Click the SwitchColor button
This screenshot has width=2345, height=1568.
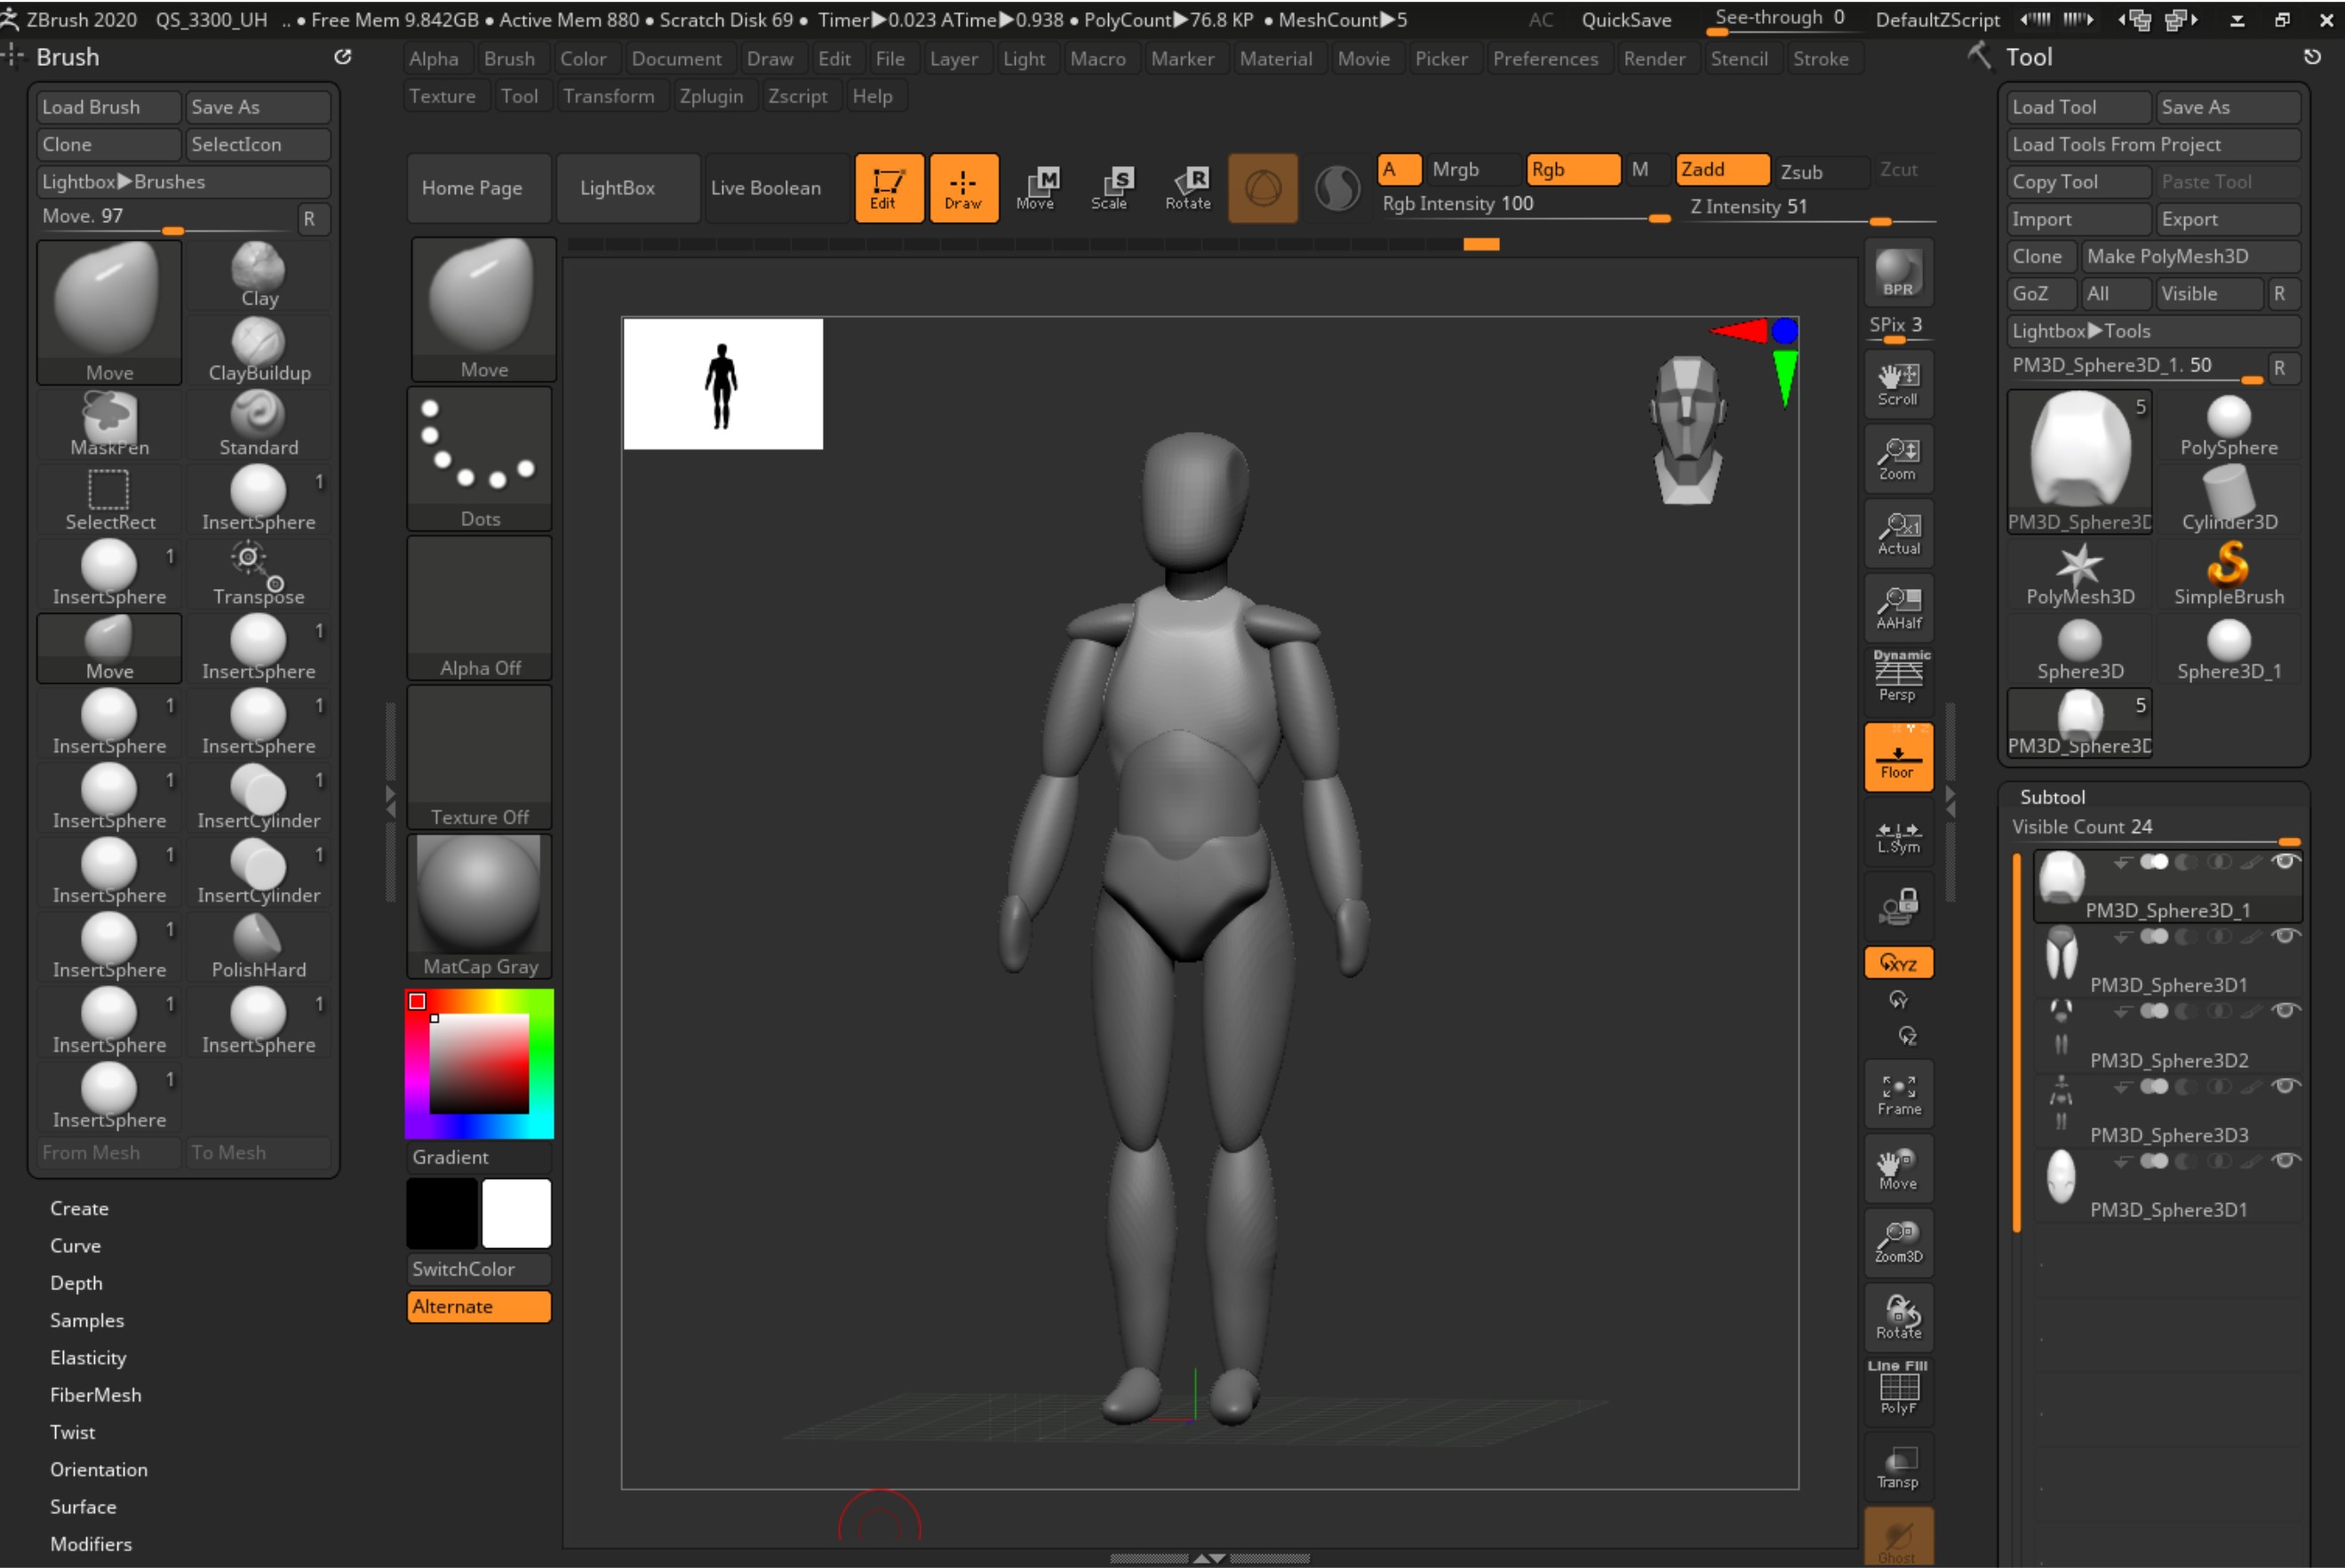(478, 1269)
